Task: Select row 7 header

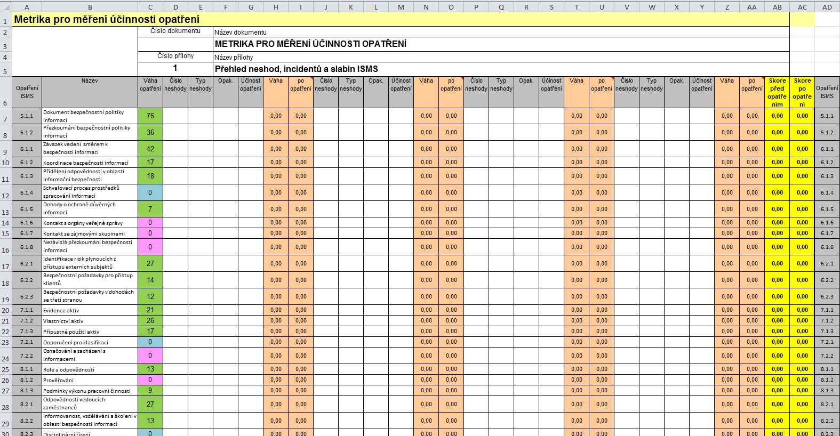Action: pyautogui.click(x=6, y=116)
